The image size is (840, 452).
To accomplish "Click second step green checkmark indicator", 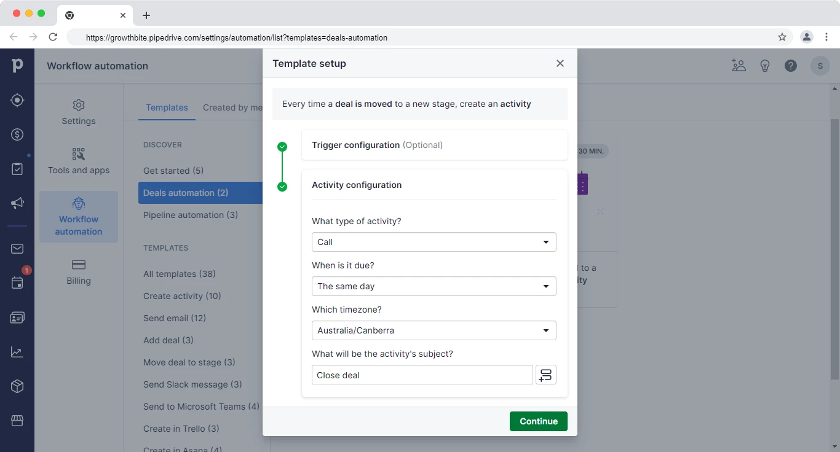I will 282,187.
